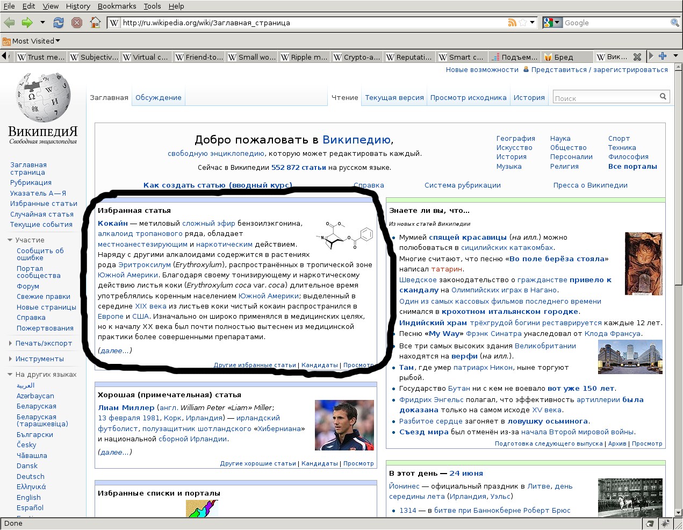Click the Canary Wharf buildings thumbnail
The height and width of the screenshot is (530, 683).
[x=630, y=357]
